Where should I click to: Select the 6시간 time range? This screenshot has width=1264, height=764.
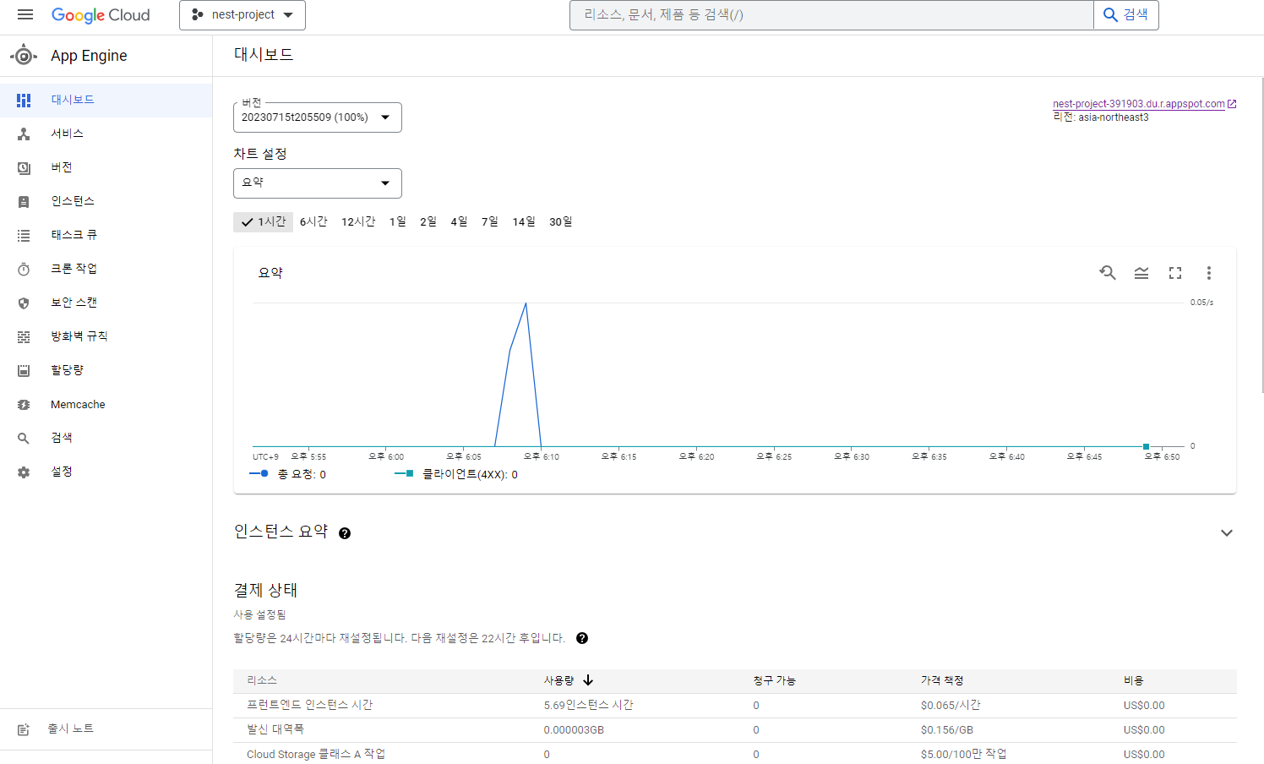click(313, 221)
